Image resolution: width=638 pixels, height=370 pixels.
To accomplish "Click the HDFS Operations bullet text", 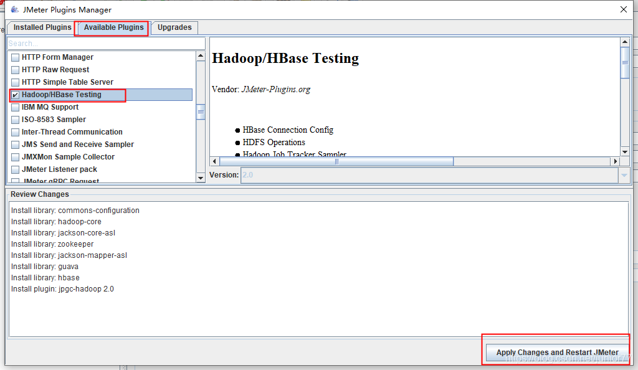I will [x=274, y=142].
